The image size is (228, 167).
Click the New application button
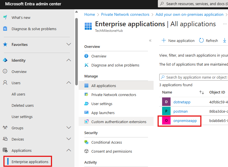tap(178, 41)
